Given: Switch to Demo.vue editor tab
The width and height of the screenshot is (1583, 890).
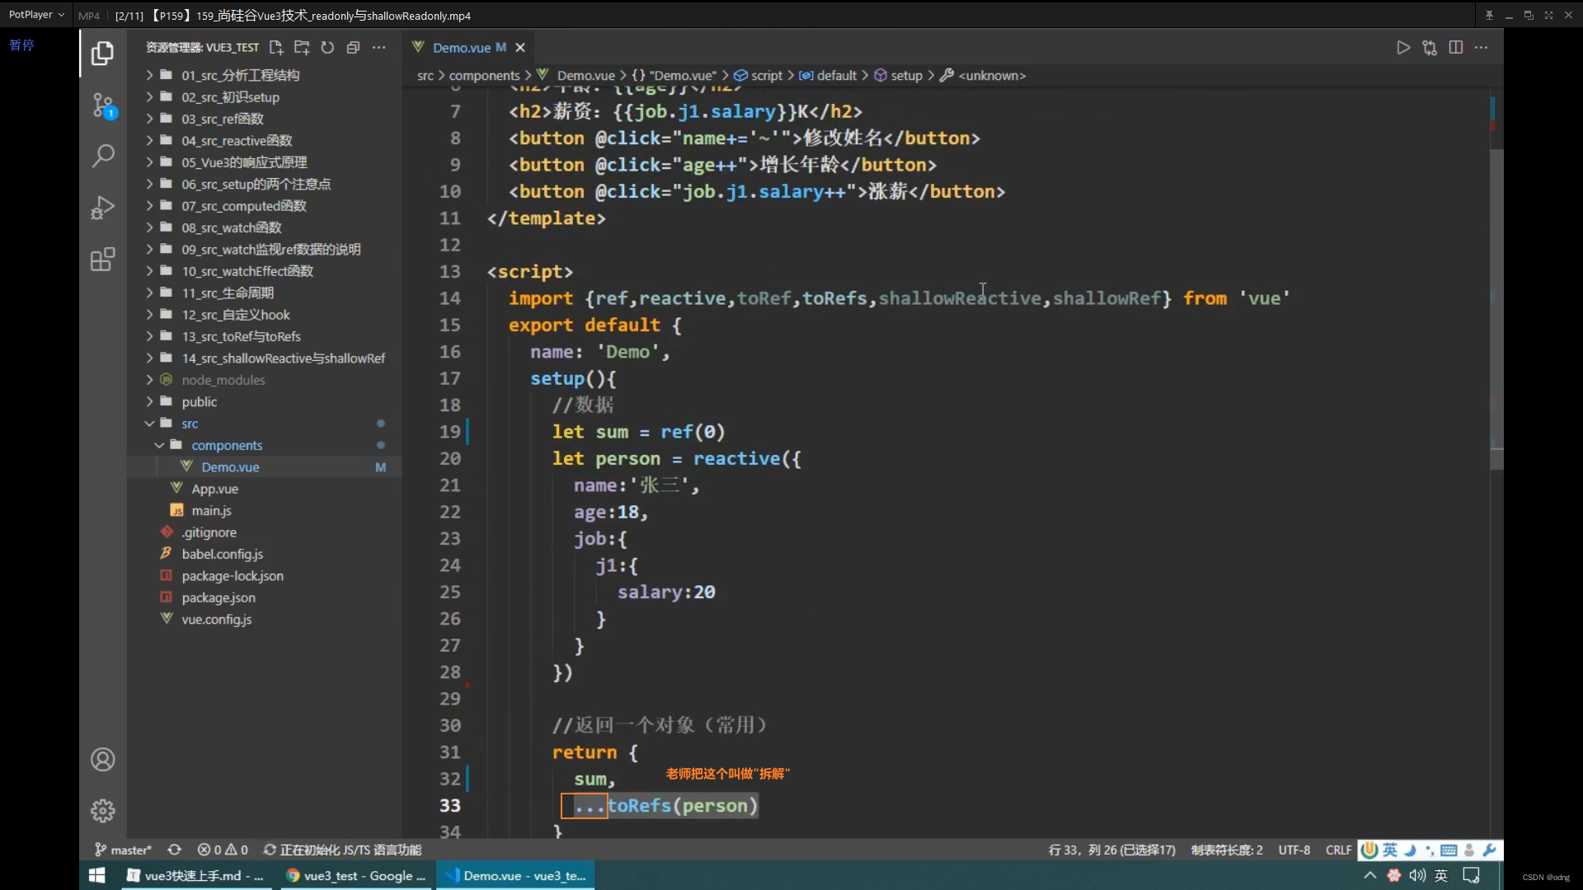Looking at the screenshot, I should tap(467, 48).
